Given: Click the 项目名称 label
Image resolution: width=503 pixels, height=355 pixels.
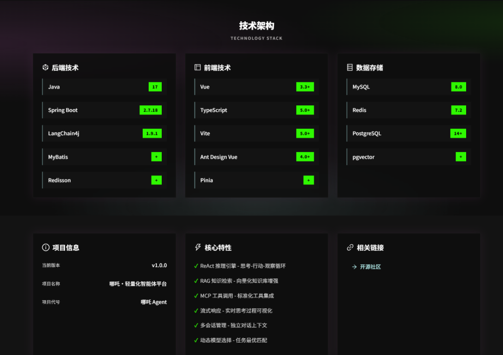Looking at the screenshot, I should coord(51,284).
